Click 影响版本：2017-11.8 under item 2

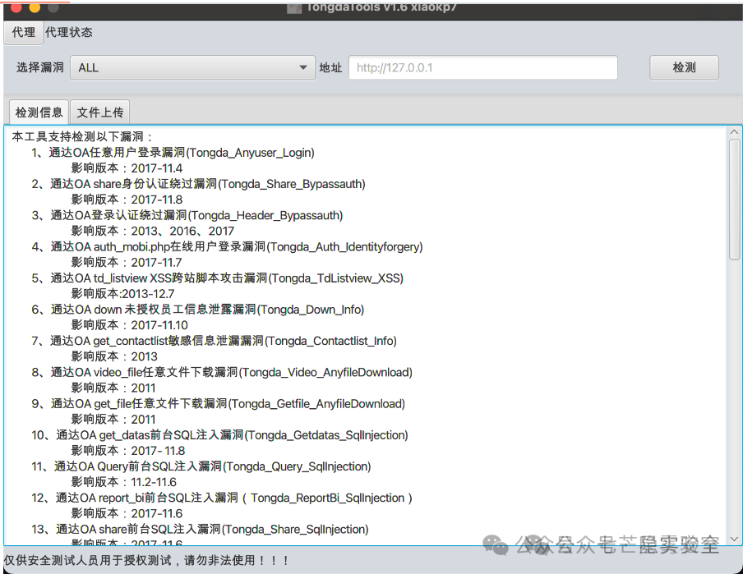[x=127, y=200]
